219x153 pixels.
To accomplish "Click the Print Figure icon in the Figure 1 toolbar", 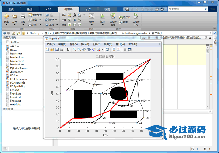I will click(x=62, y=50).
